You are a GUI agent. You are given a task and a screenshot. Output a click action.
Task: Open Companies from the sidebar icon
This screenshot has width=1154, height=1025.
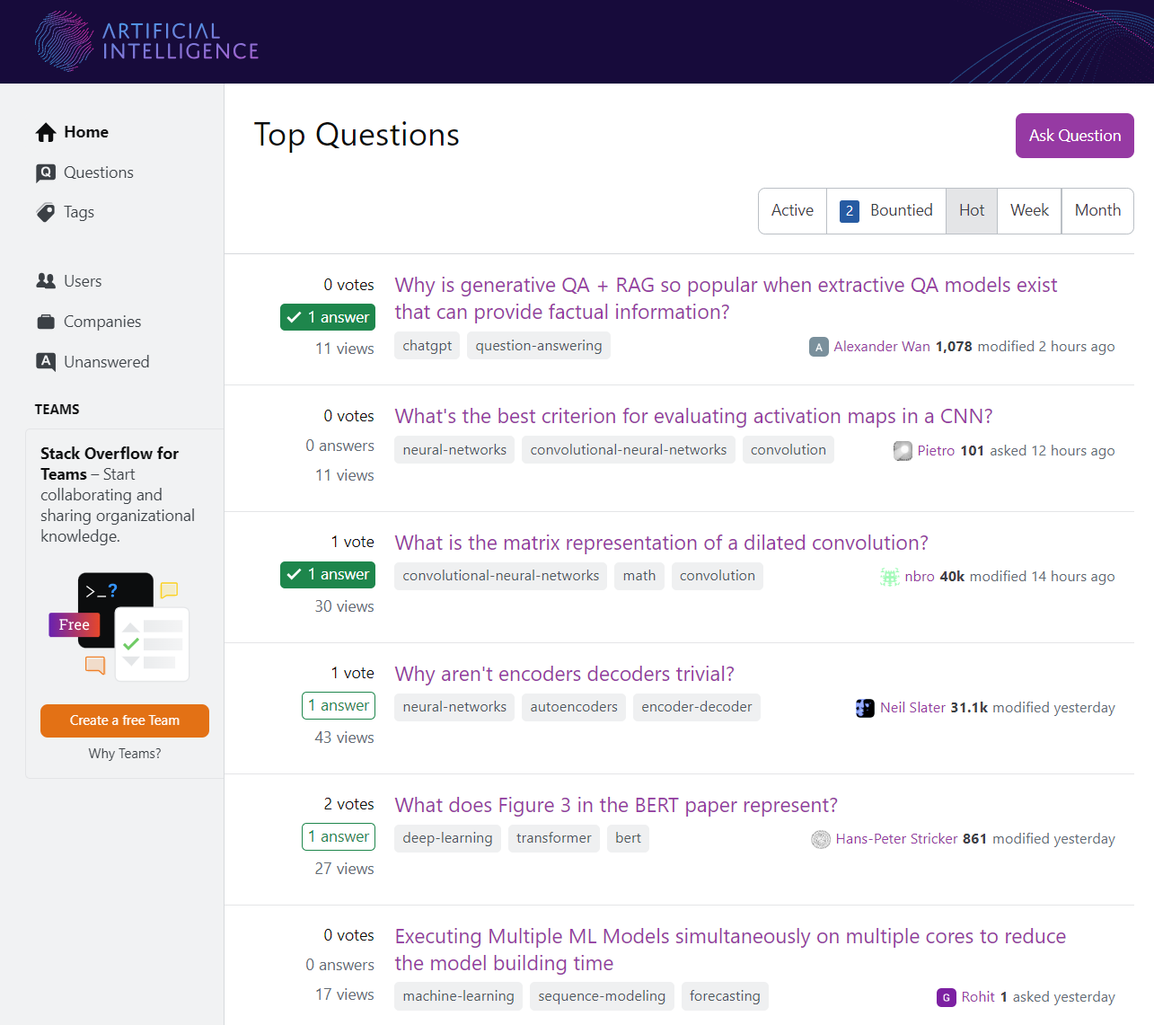point(45,321)
